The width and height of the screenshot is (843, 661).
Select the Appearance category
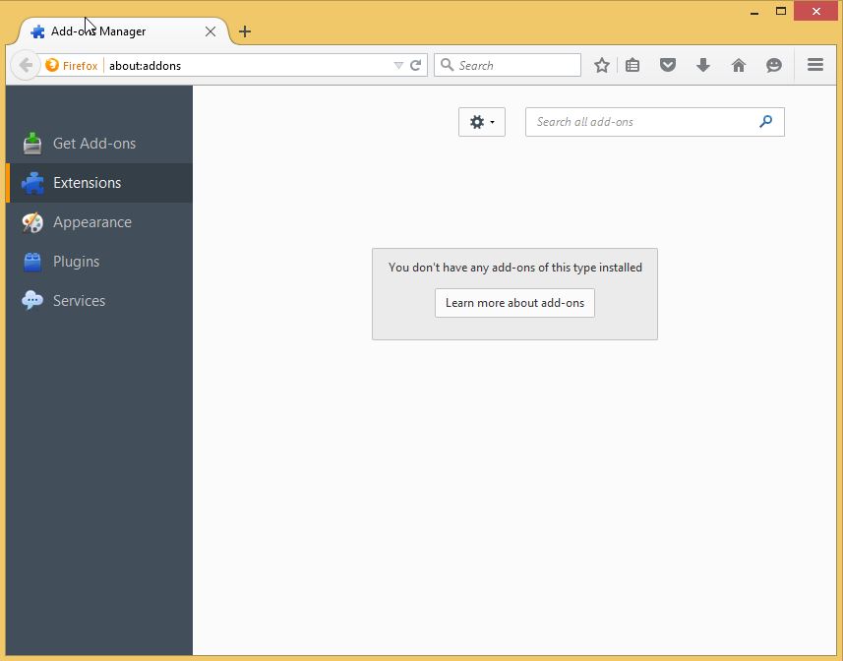tap(92, 221)
